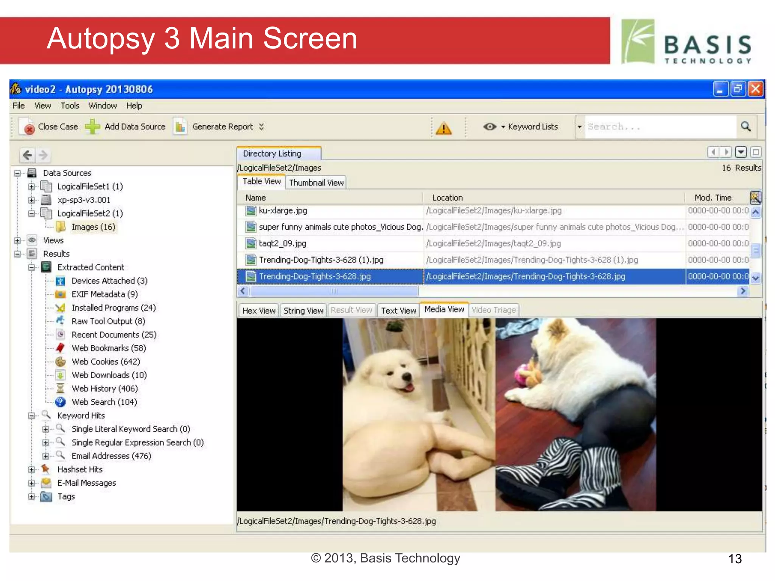Open the File menu
Image resolution: width=775 pixels, height=581 pixels.
point(19,106)
